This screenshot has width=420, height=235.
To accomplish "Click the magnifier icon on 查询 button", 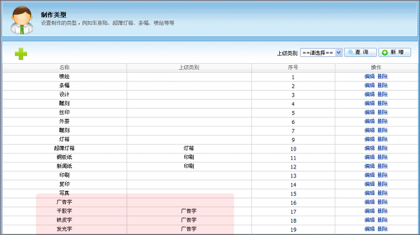I will (351, 52).
